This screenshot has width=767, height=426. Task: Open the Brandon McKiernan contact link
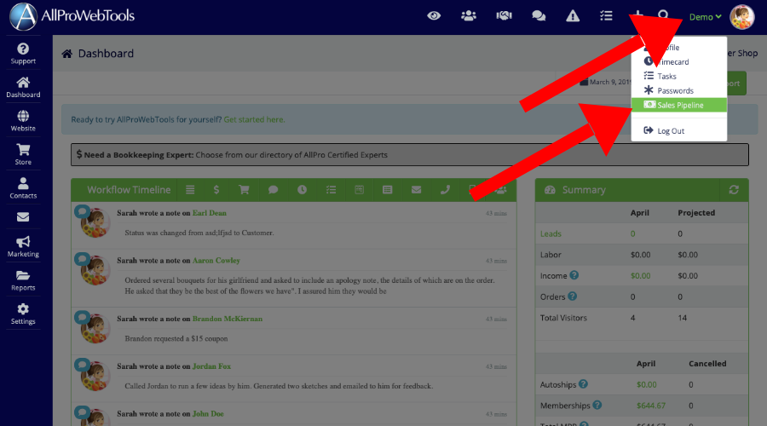(x=228, y=319)
